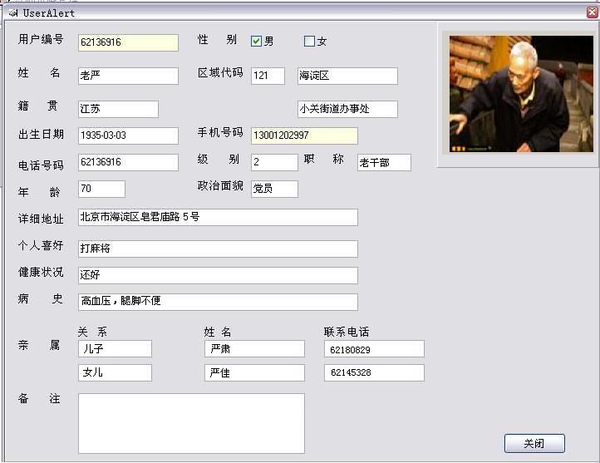Click the 电话号码 label
Image resolution: width=600 pixels, height=463 pixels.
point(41,165)
